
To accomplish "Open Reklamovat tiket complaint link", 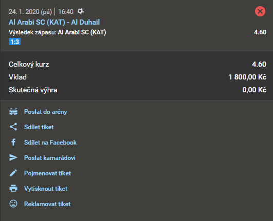I will 47,204.
